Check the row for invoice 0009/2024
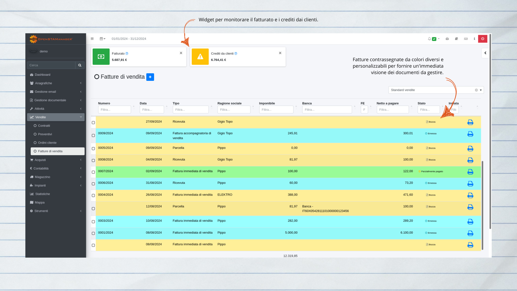 coord(93,136)
